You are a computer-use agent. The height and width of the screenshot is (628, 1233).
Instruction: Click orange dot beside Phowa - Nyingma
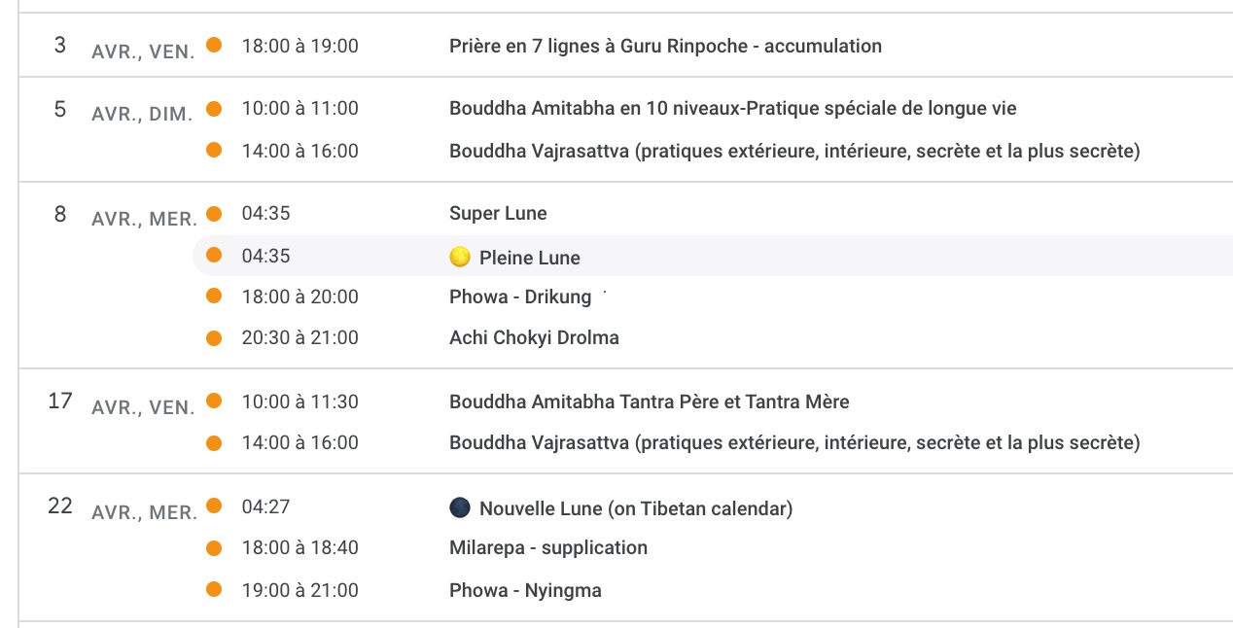click(x=214, y=590)
